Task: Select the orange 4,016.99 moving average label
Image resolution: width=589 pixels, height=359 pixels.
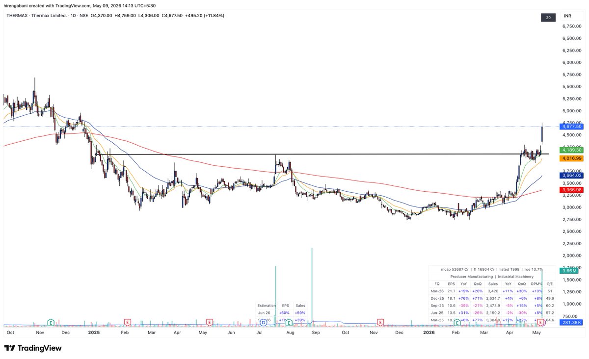Action: click(572, 158)
